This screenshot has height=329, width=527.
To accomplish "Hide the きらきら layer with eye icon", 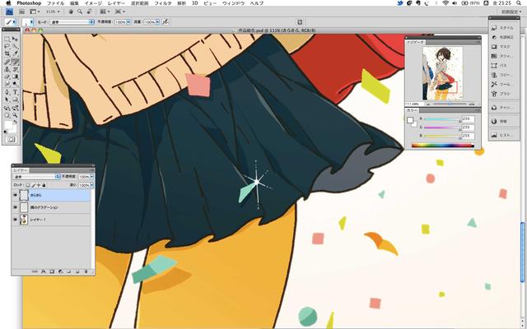I will point(16,196).
